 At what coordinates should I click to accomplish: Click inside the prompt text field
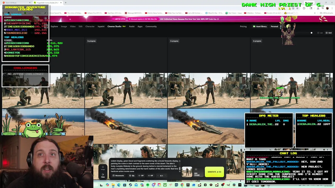pyautogui.click(x=144, y=166)
